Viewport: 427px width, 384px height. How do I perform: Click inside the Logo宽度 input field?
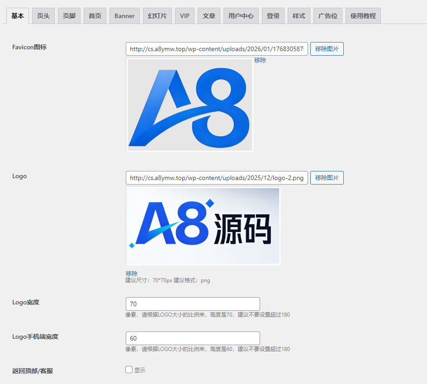click(192, 303)
